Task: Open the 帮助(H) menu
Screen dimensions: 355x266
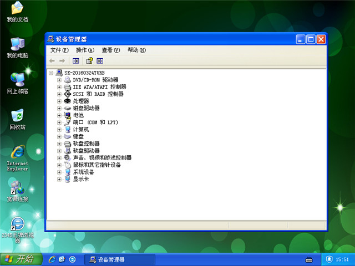Action: click(x=136, y=50)
